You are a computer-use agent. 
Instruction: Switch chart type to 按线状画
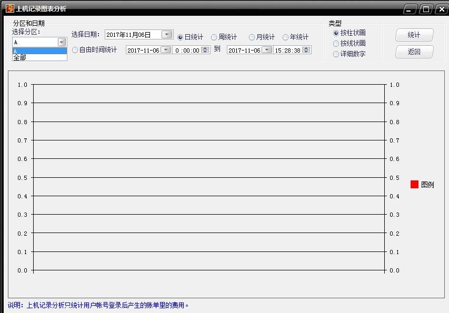point(336,44)
